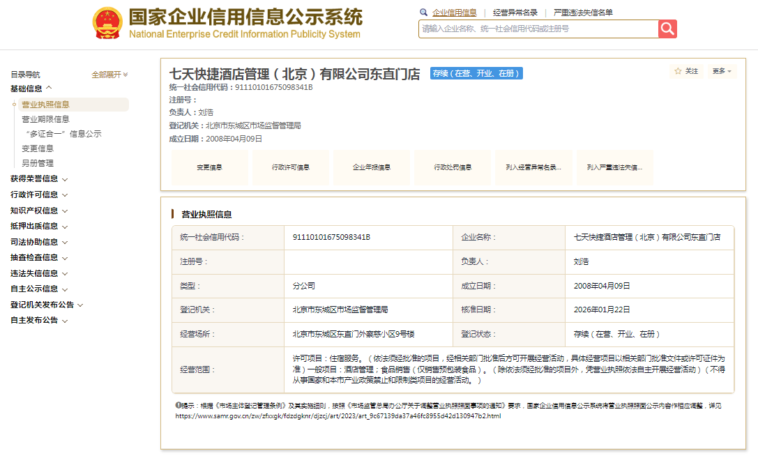Expand the 行政许可信息 sidebar section
The image size is (758, 458).
pos(39,195)
